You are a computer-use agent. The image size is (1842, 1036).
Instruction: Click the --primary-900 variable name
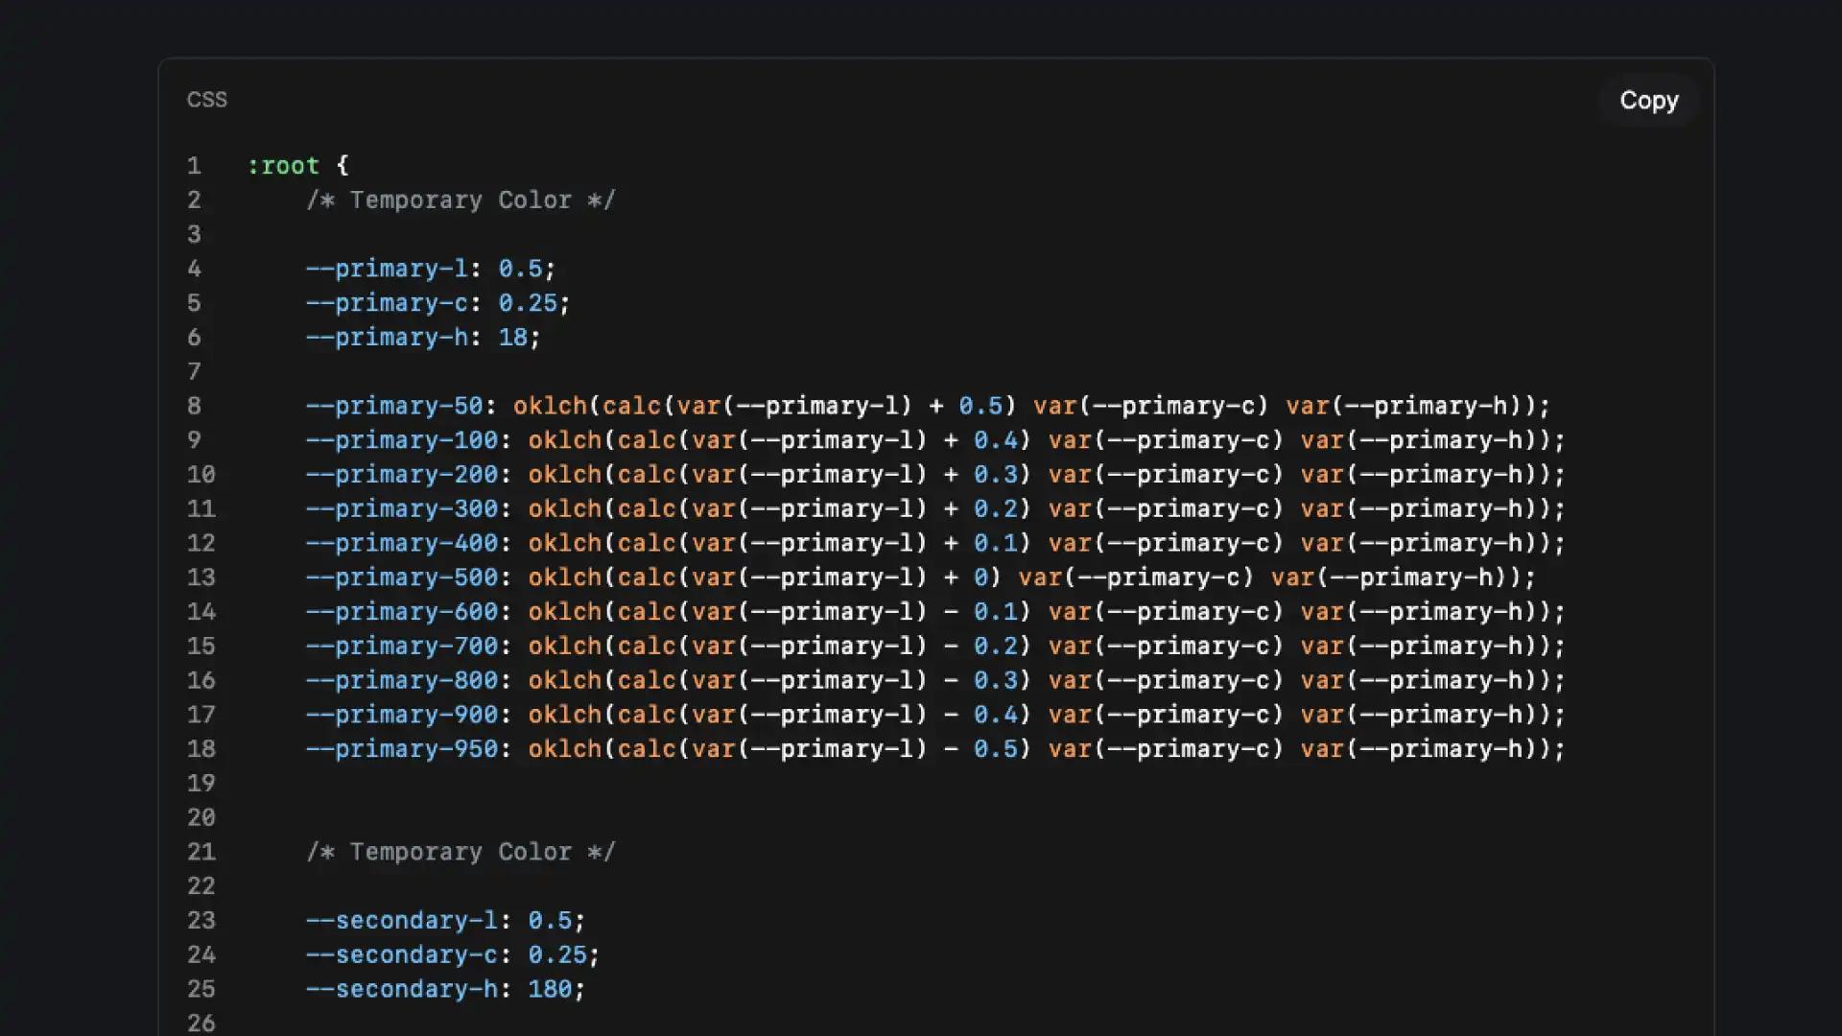click(x=402, y=716)
